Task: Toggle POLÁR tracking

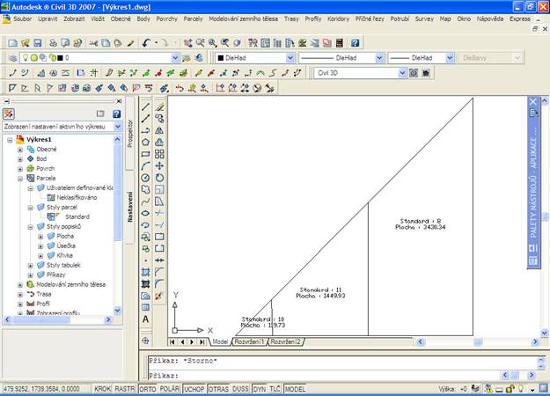Action: coord(170,389)
